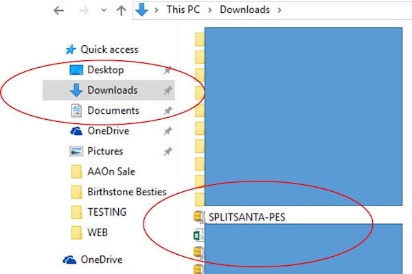Click the pin icon beside Documents
The width and height of the screenshot is (412, 274).
168,111
